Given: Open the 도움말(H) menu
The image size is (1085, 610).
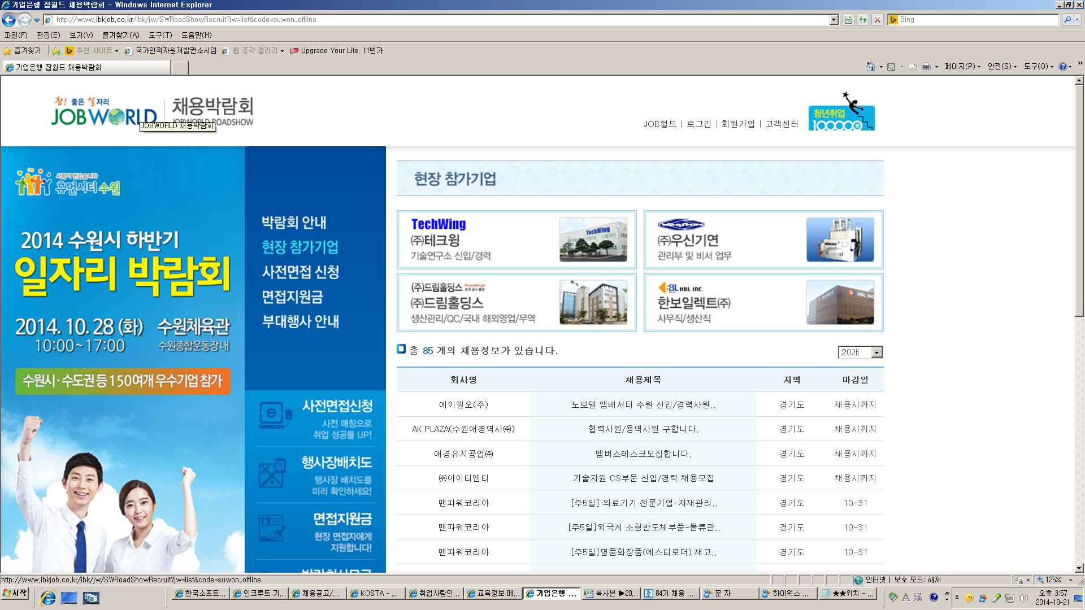Looking at the screenshot, I should click(197, 35).
